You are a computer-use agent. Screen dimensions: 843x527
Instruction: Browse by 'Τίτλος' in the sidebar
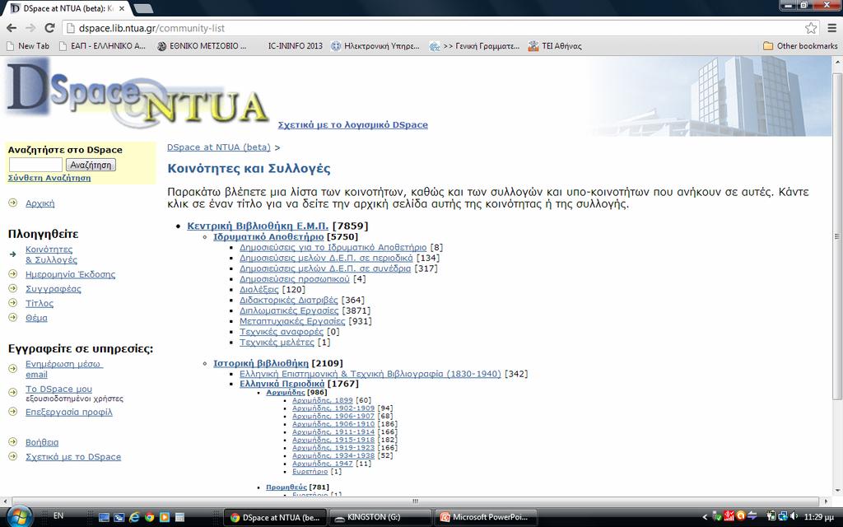tap(40, 303)
